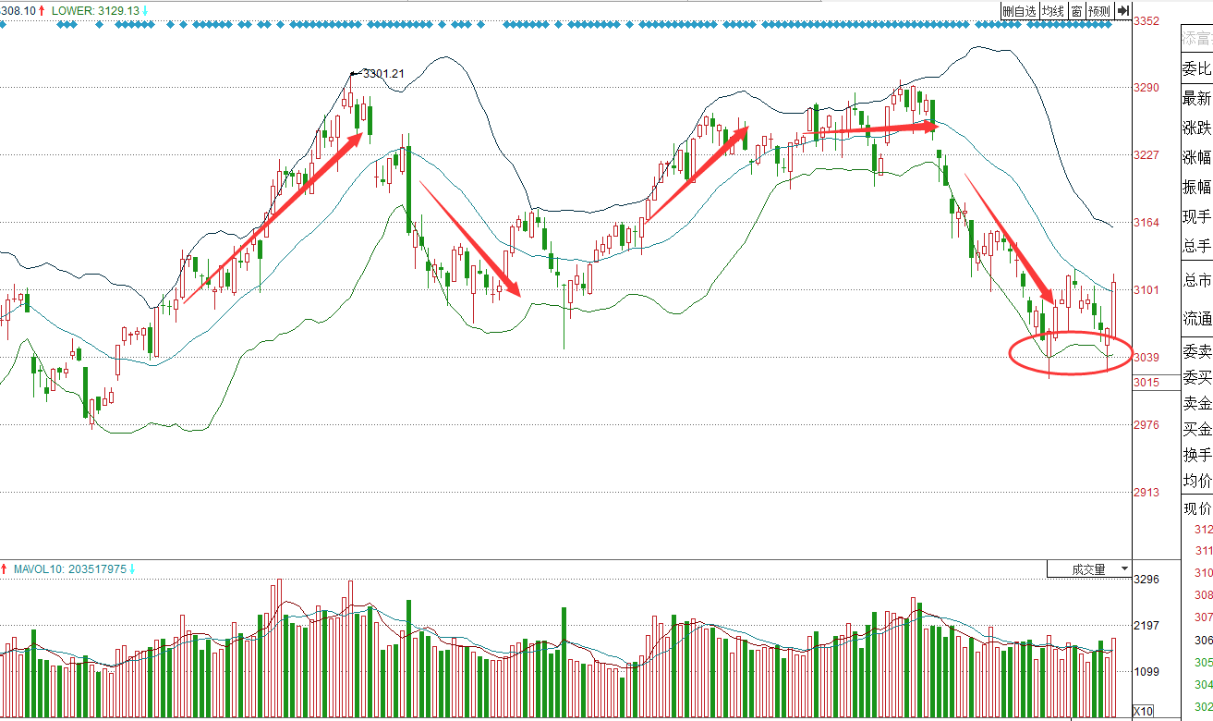1213x721 pixels.
Task: Open the 窗 window option
Action: click(x=1076, y=11)
